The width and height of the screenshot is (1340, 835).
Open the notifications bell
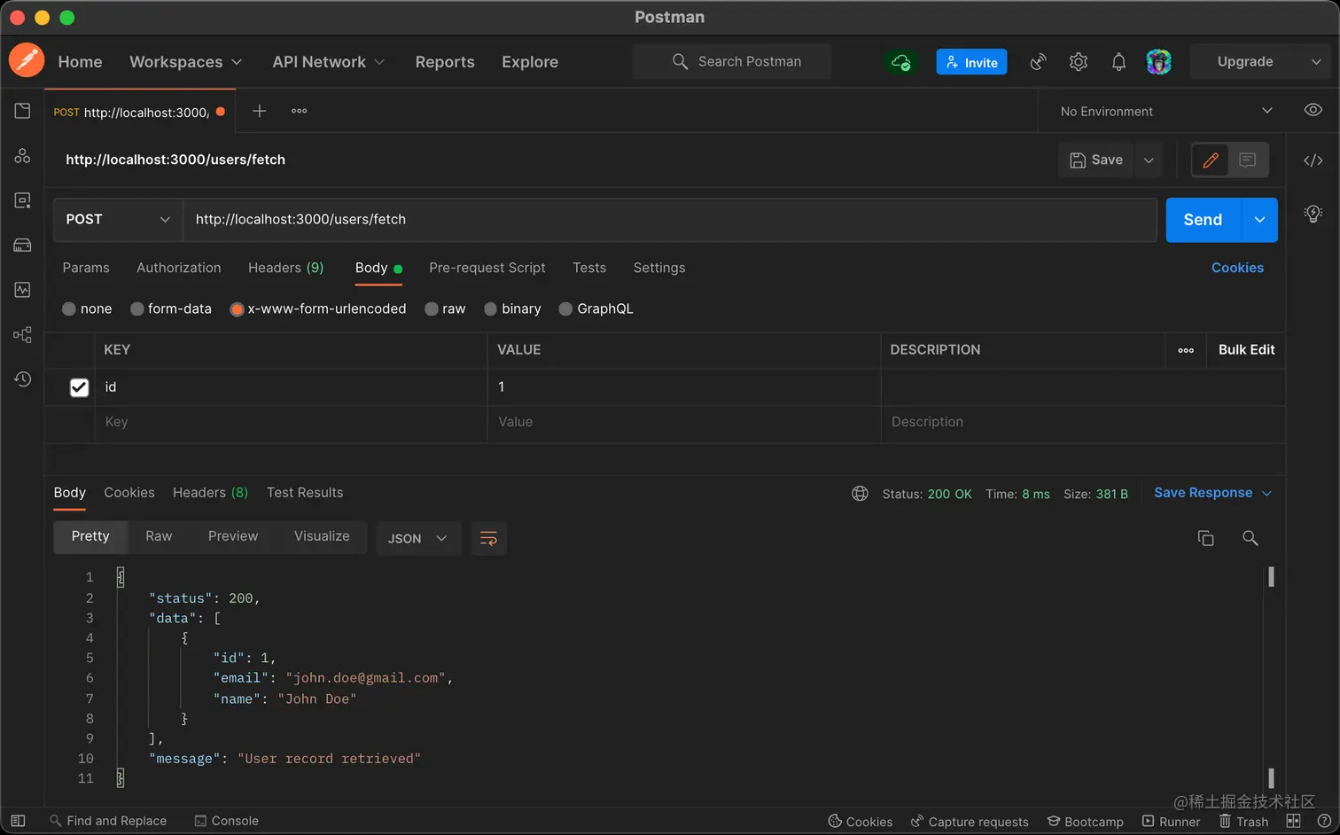pyautogui.click(x=1118, y=61)
